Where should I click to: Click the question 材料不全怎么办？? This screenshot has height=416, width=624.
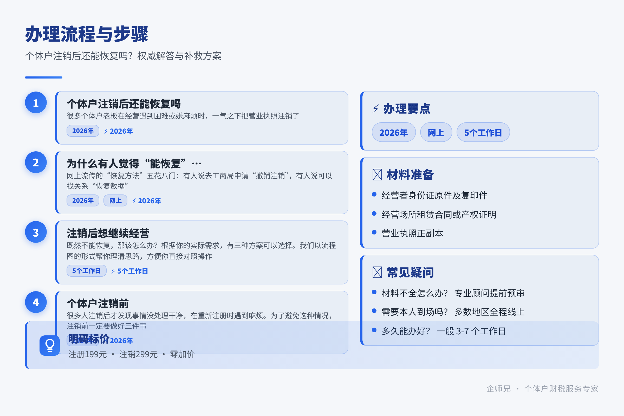415,293
